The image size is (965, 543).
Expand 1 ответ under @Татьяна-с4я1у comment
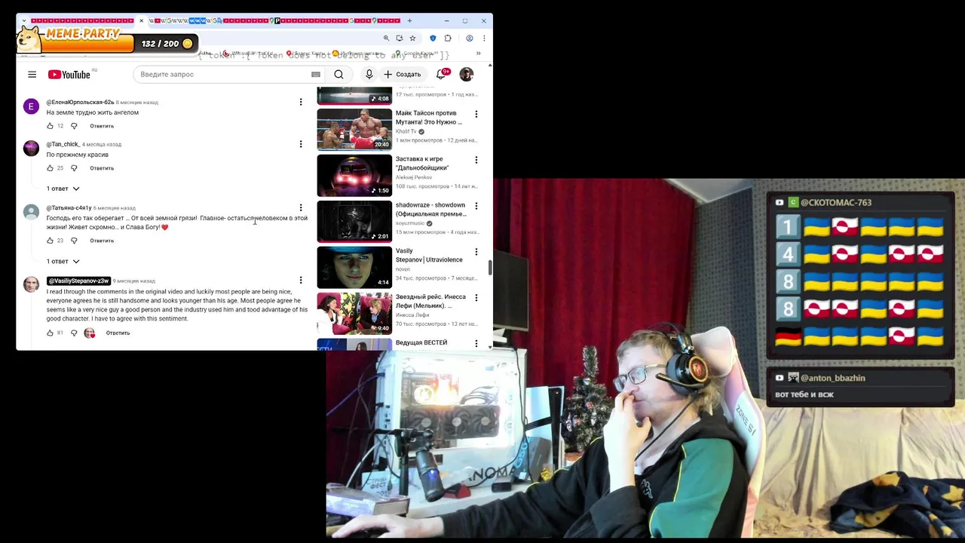pyautogui.click(x=63, y=261)
